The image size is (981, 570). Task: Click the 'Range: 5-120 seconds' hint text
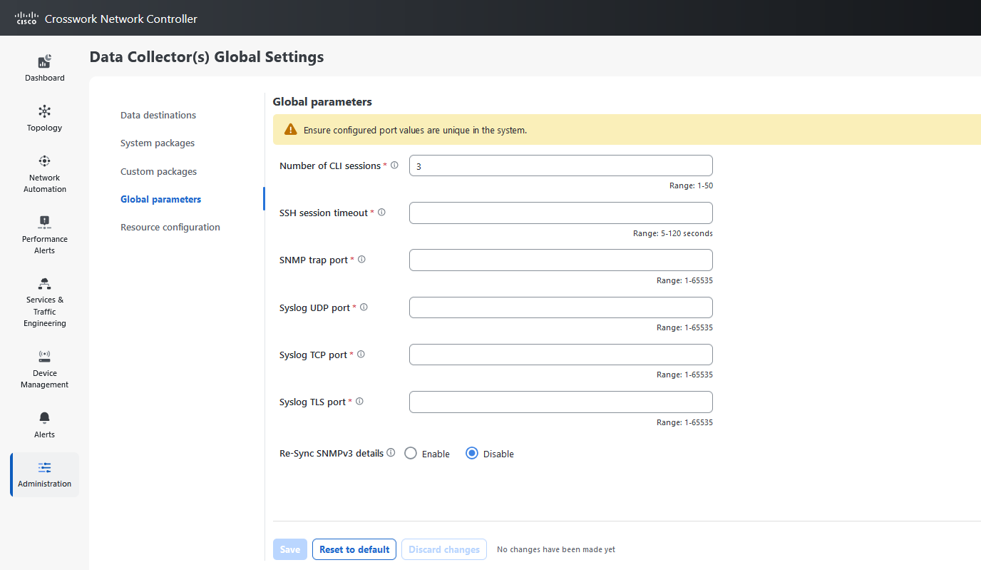[673, 233]
